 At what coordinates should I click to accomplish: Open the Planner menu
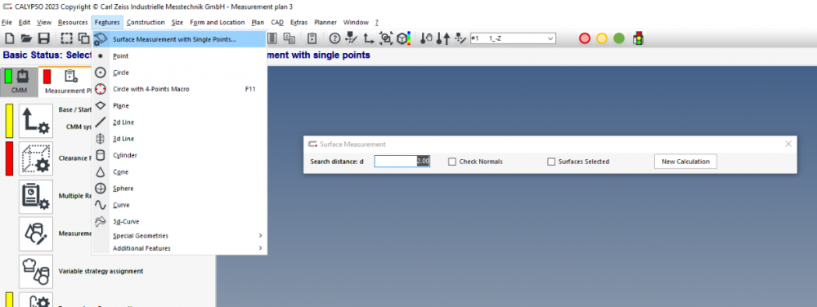325,22
